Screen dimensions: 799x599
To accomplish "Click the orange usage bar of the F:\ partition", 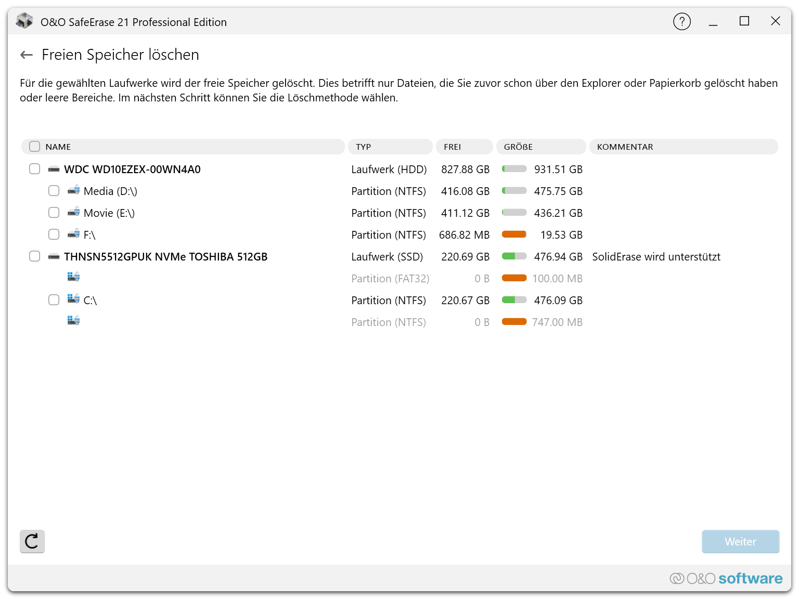I will pos(514,235).
